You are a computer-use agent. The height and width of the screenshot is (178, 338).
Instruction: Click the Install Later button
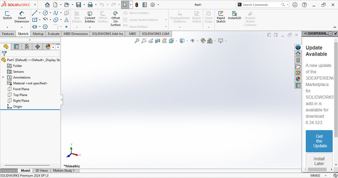pyautogui.click(x=319, y=161)
